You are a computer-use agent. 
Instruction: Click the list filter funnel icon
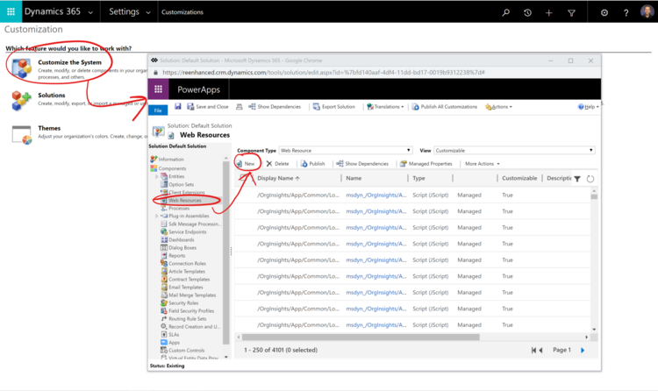(577, 179)
